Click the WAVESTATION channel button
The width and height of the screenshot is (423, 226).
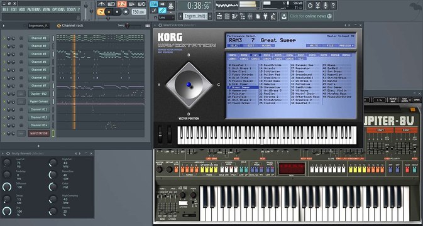[38, 133]
